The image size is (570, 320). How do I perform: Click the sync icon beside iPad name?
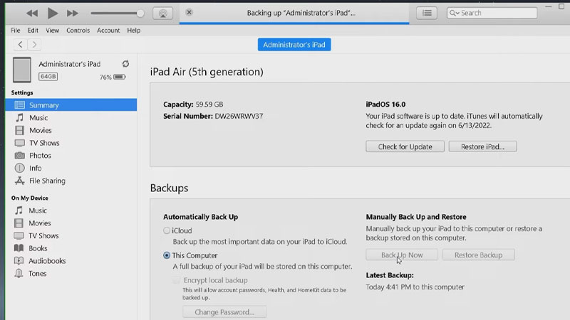[126, 64]
